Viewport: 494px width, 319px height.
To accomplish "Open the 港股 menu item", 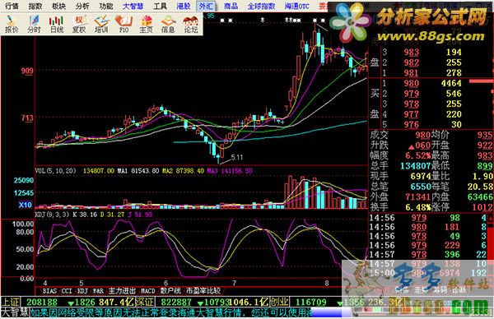I will click(x=184, y=6).
